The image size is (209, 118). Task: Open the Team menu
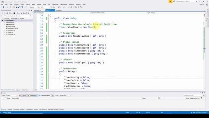point(33,4)
